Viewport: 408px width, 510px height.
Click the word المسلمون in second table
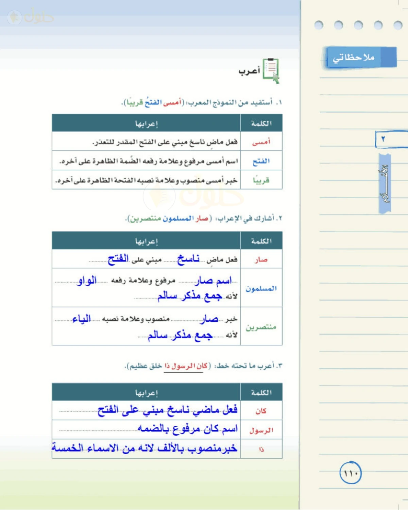(x=261, y=288)
